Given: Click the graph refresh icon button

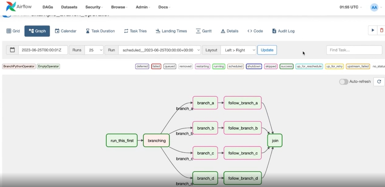Looking at the screenshot, I should (x=379, y=82).
